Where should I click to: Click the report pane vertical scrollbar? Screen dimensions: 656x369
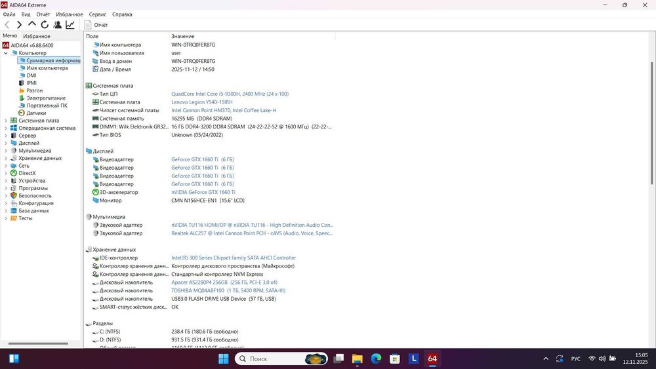coord(651,123)
